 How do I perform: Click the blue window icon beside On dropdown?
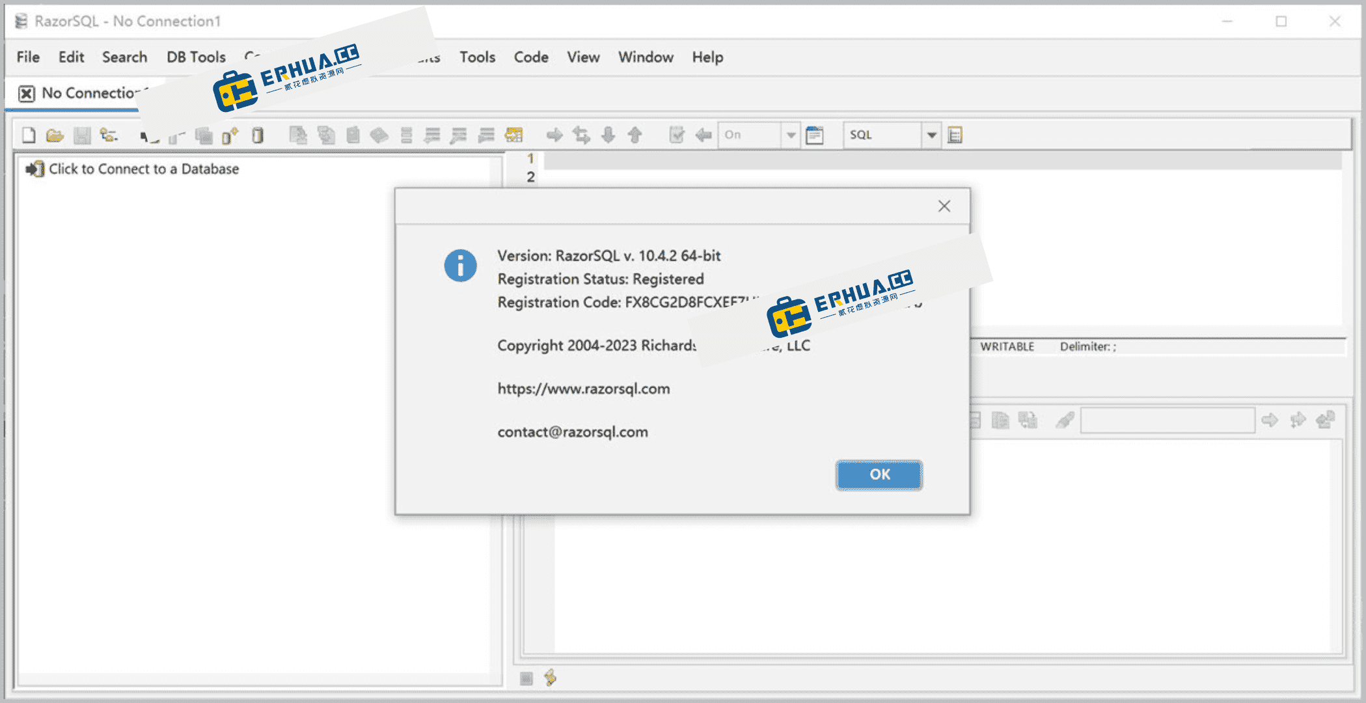click(814, 135)
